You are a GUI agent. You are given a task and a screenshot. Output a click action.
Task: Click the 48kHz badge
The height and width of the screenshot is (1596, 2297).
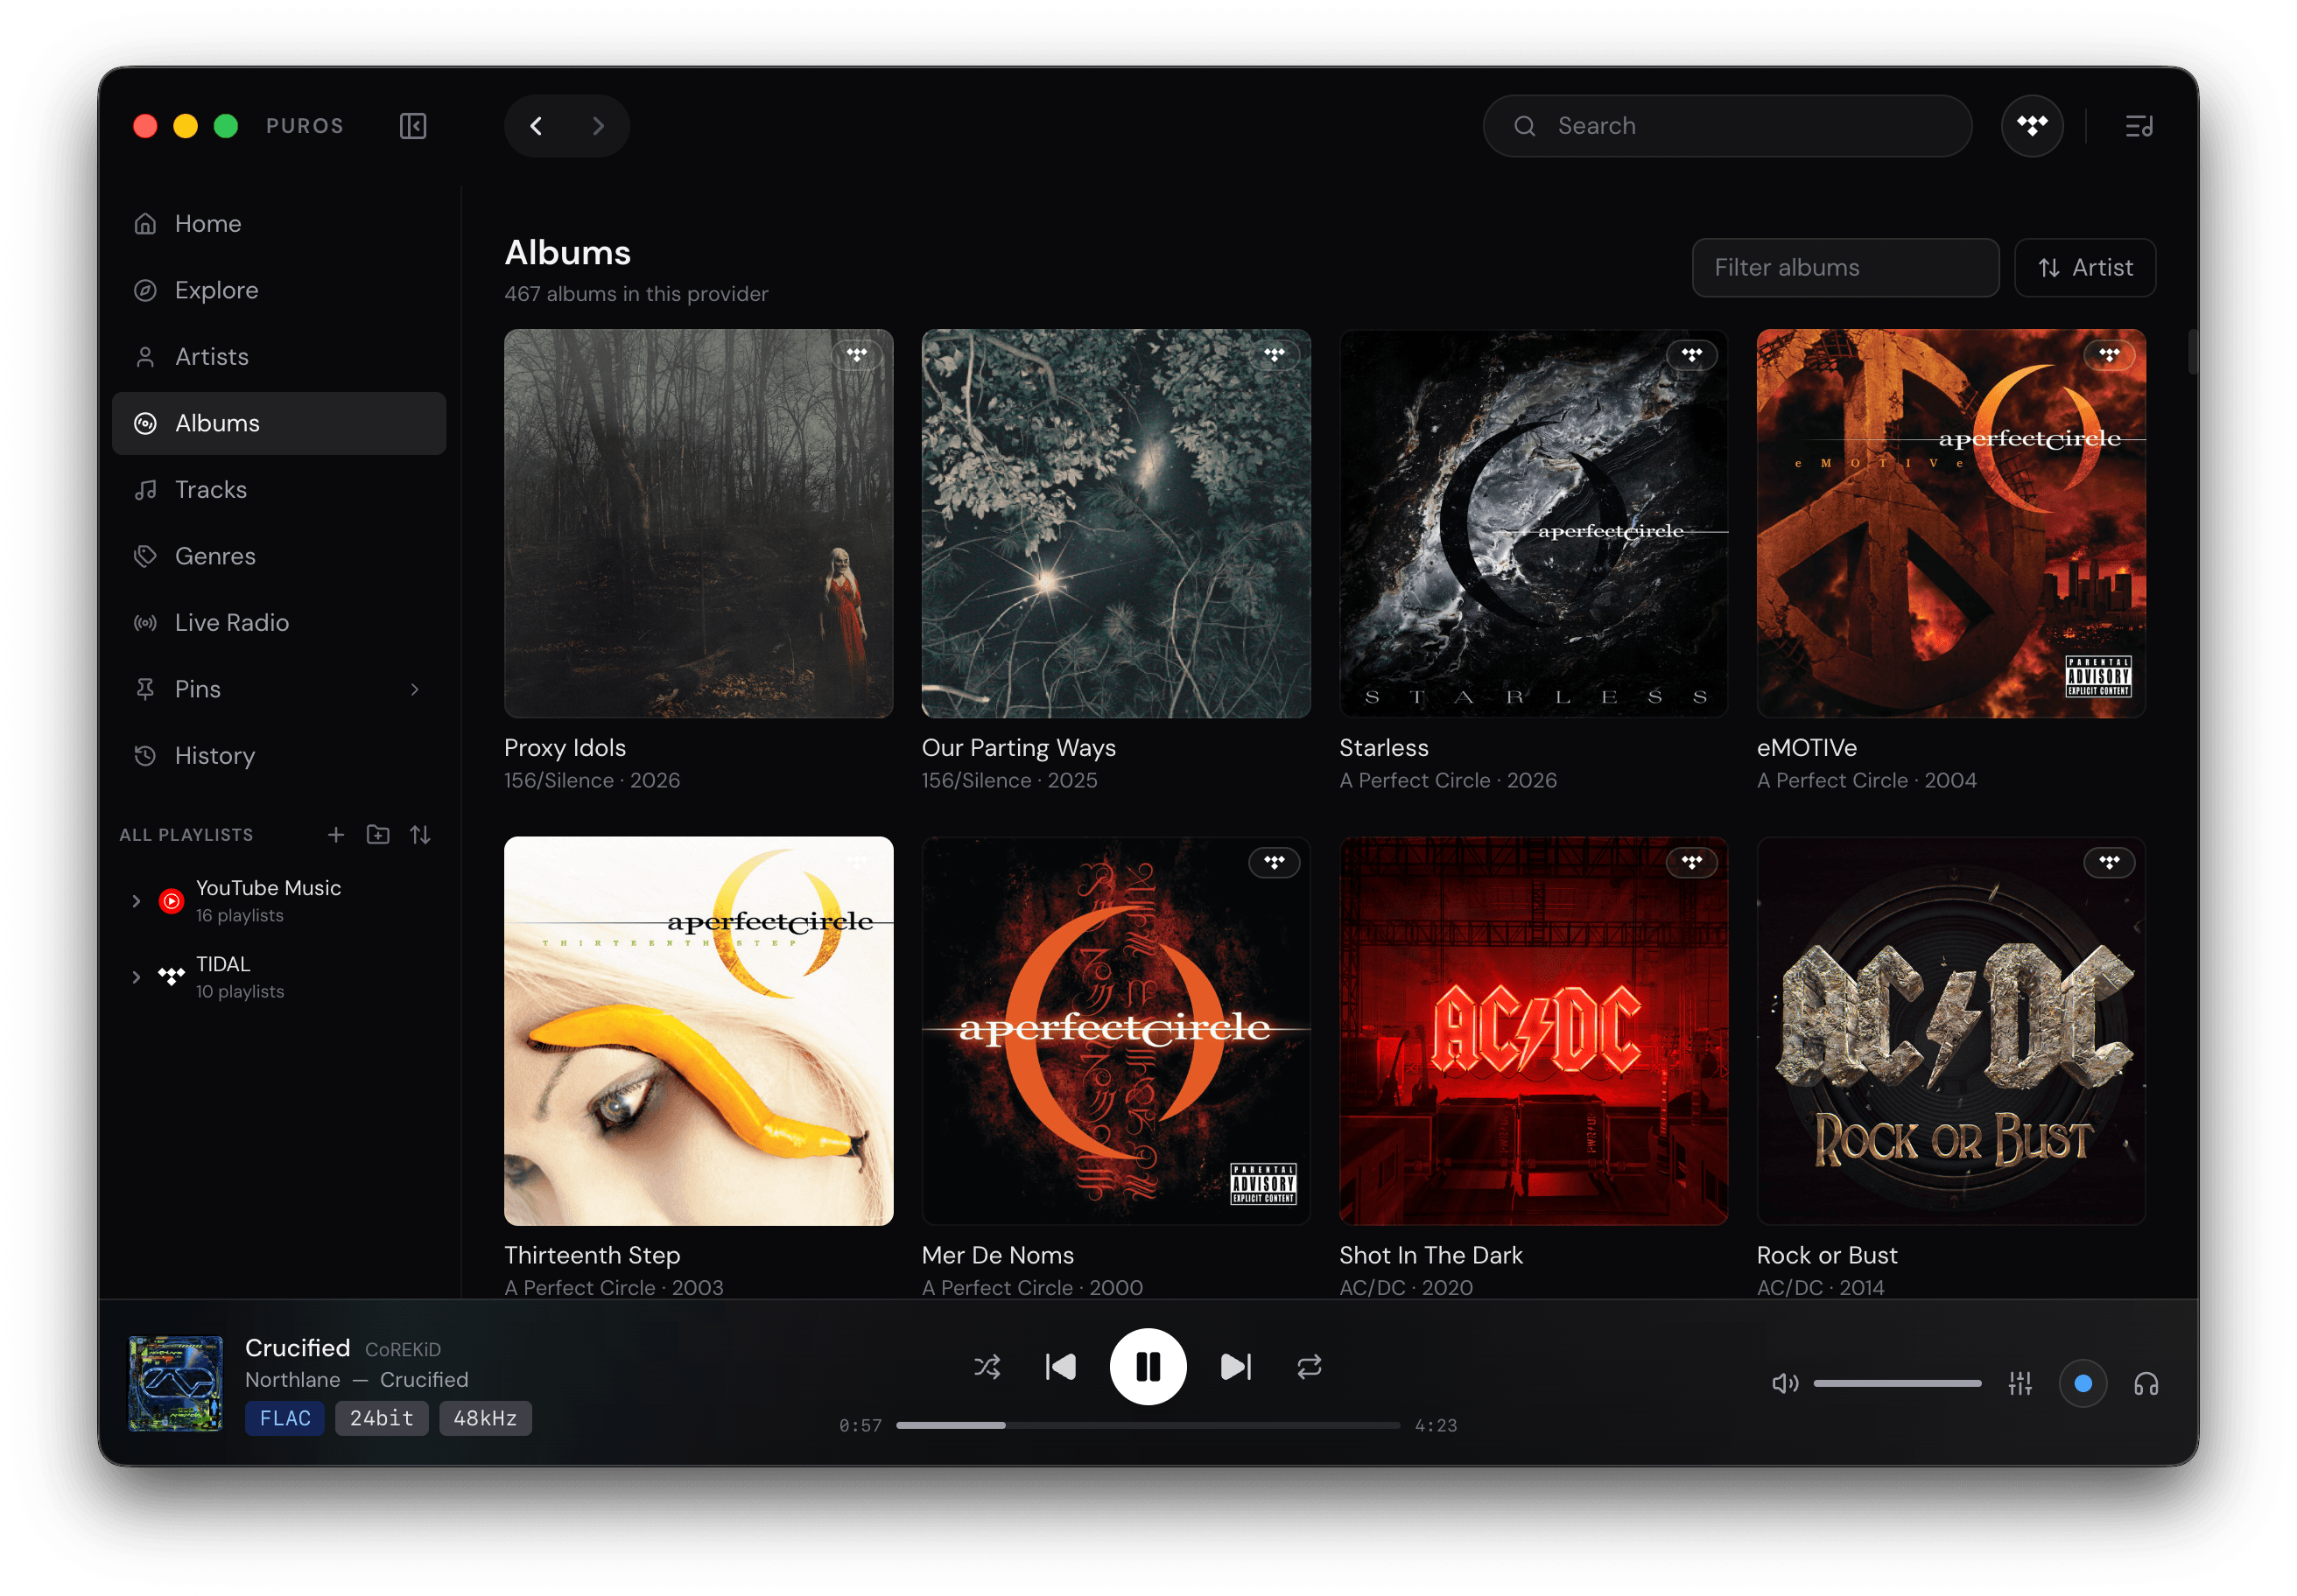[x=485, y=1418]
